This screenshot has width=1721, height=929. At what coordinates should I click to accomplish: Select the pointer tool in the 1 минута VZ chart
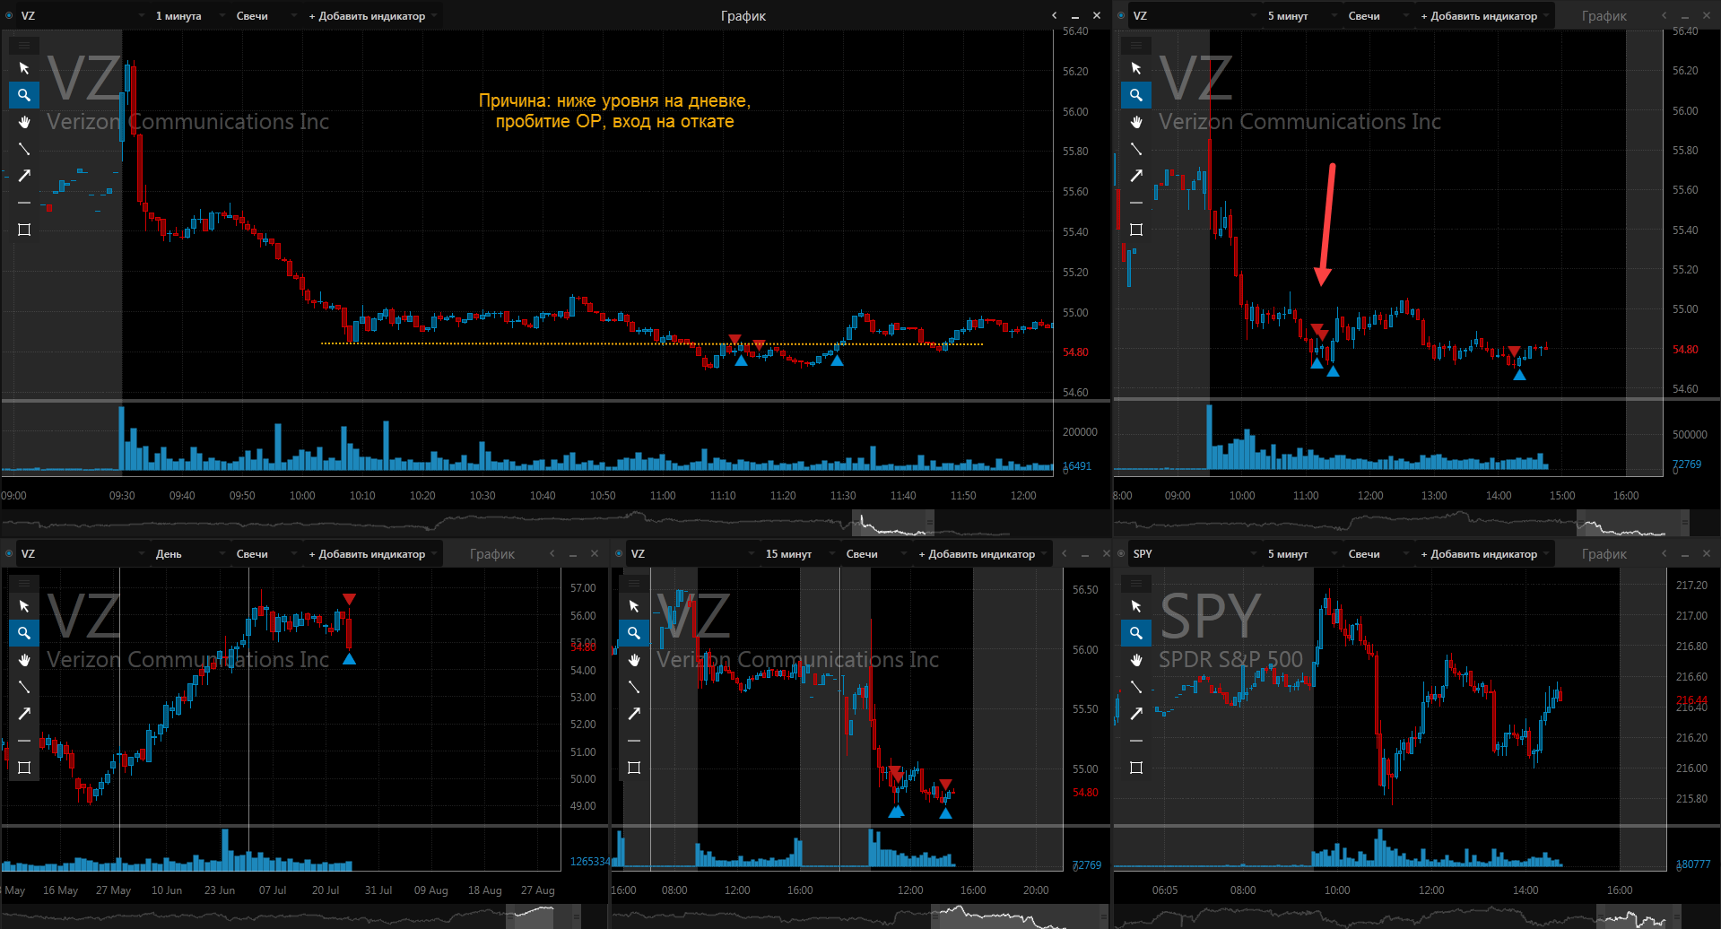click(x=24, y=68)
